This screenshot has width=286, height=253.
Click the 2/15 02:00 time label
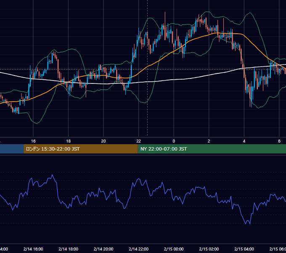point(209,249)
